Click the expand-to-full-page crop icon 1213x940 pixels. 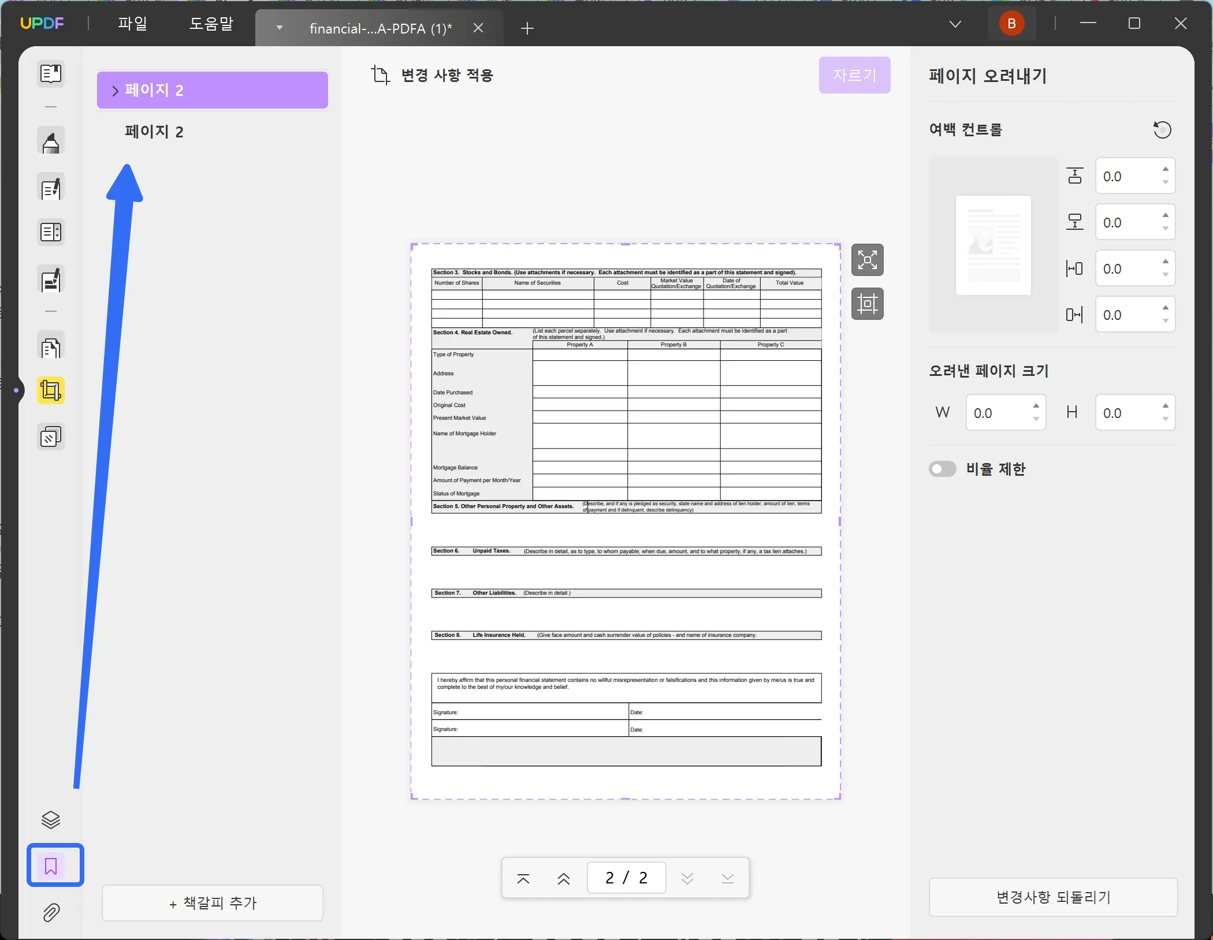[867, 260]
